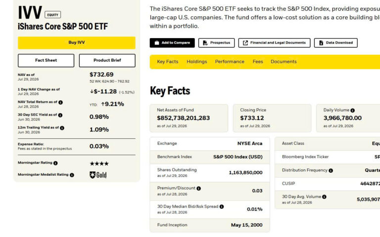Click info icon beside 12m Trailing Yield
The image size is (380, 237).
coord(62,128)
